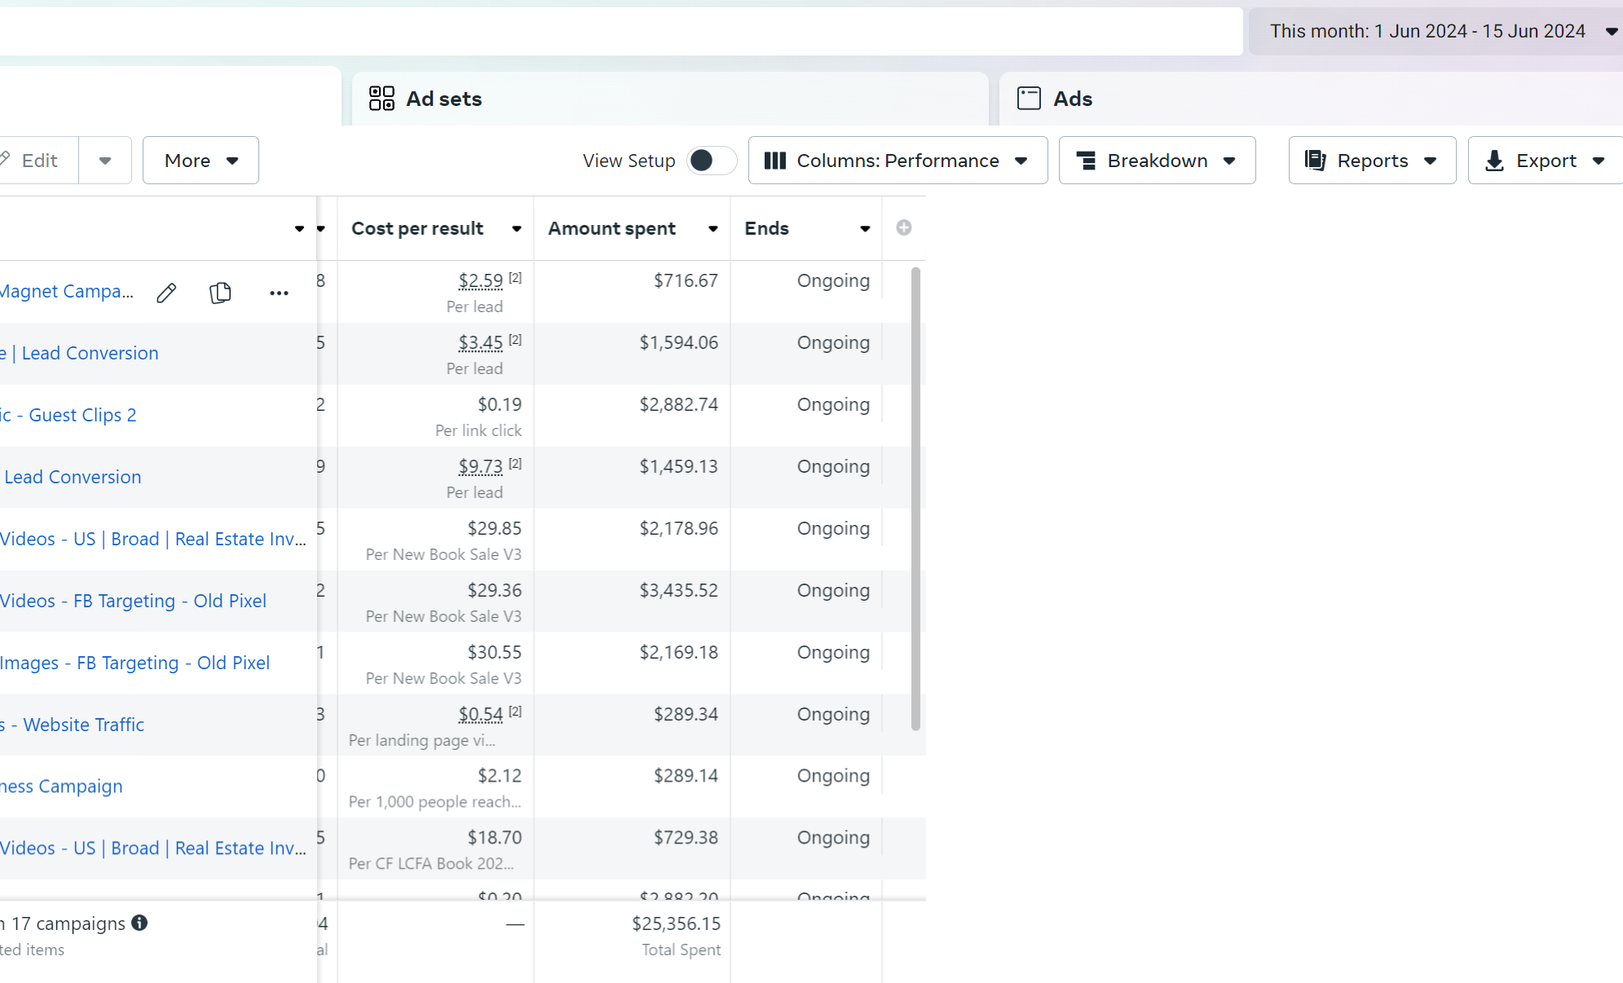Open the Export dropdown
The width and height of the screenshot is (1623, 983).
click(x=1545, y=161)
